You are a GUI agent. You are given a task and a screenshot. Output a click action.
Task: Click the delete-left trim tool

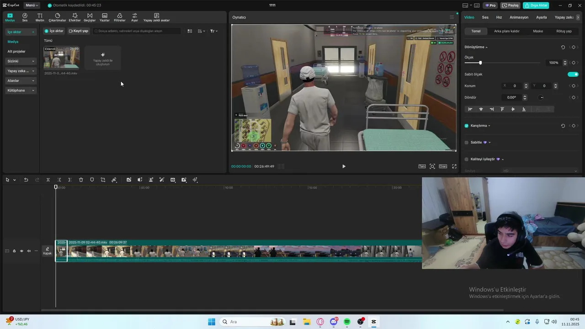click(59, 180)
